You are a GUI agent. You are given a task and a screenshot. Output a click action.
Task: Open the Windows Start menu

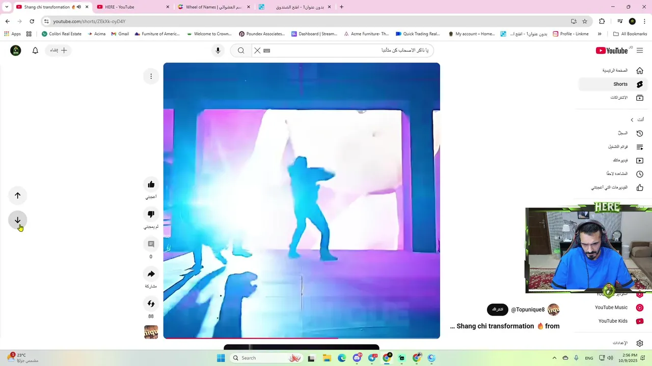221,358
